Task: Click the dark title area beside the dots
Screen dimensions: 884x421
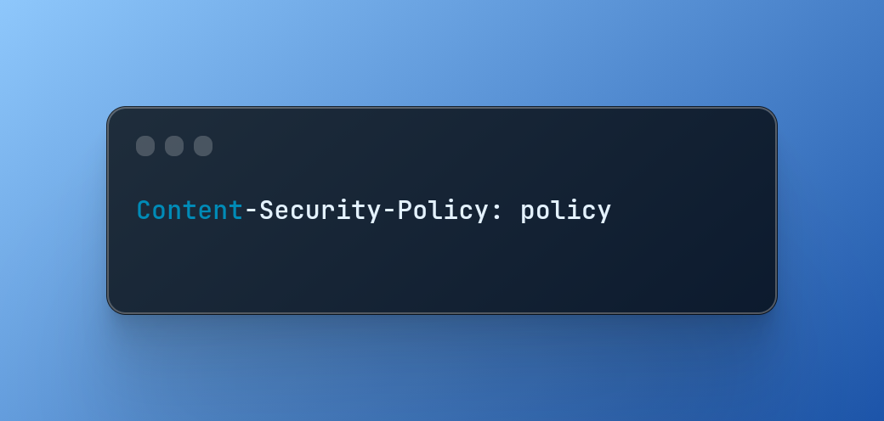Action: tap(490, 146)
